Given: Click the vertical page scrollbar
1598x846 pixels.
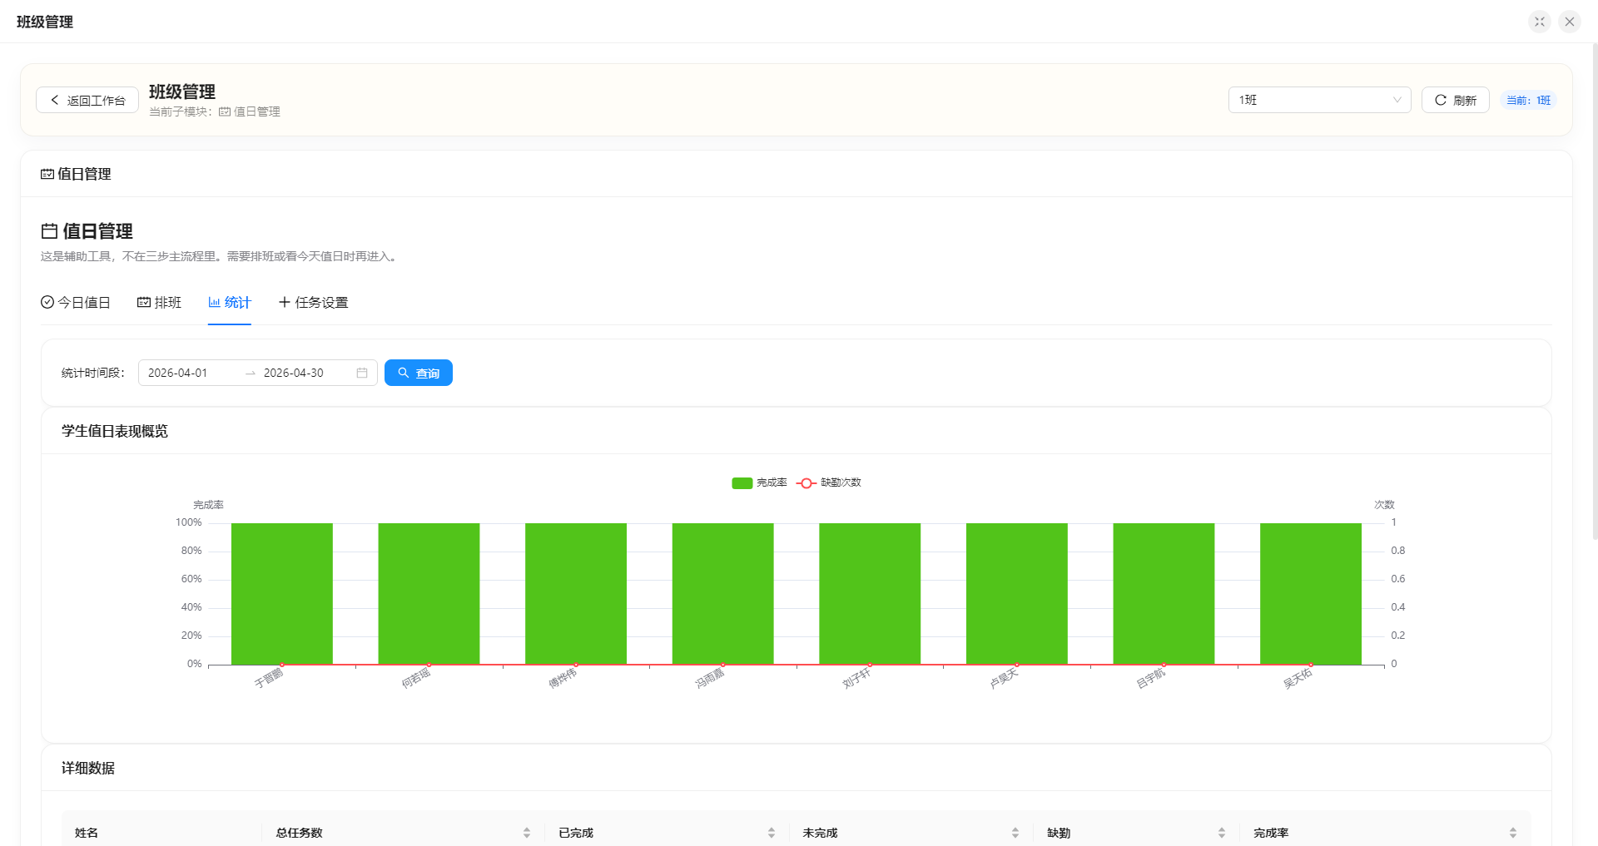Looking at the screenshot, I should pyautogui.click(x=1594, y=291).
